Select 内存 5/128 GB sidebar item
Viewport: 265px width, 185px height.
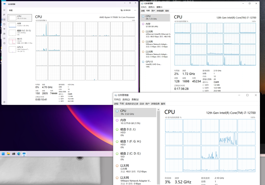click(155, 25)
